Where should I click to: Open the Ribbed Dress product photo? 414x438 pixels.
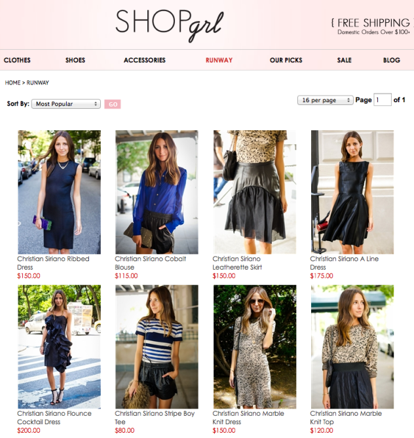59,192
